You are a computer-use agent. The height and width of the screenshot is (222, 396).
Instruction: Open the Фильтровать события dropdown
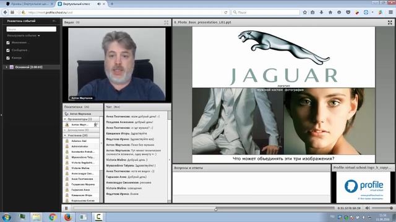[24, 36]
